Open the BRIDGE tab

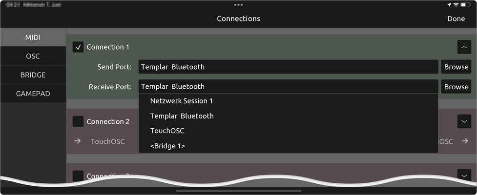point(33,75)
